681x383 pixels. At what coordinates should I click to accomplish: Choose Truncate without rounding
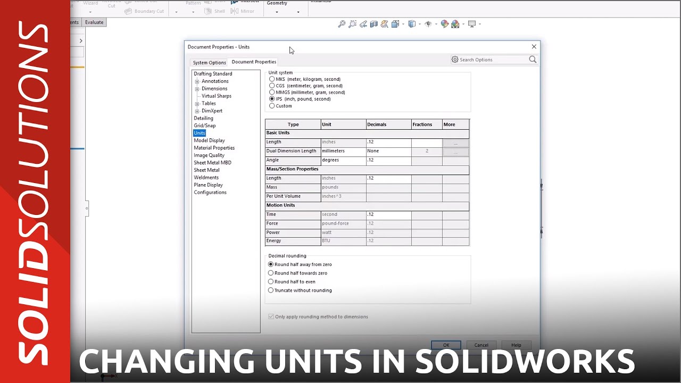pos(271,290)
